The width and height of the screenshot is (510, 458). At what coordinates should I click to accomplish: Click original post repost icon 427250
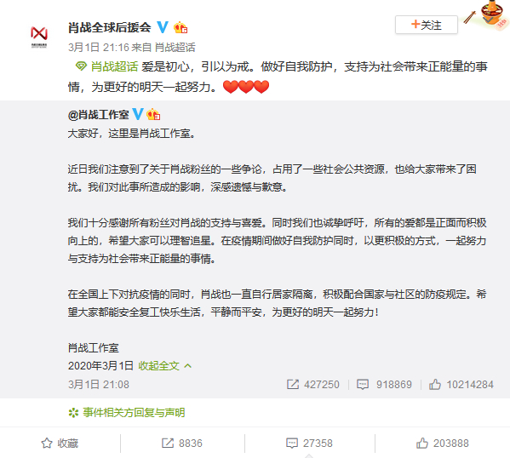[x=312, y=385]
